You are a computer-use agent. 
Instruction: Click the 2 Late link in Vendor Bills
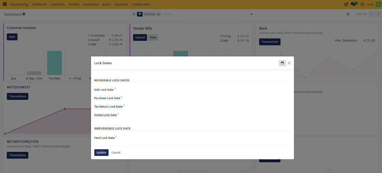click(x=224, y=40)
